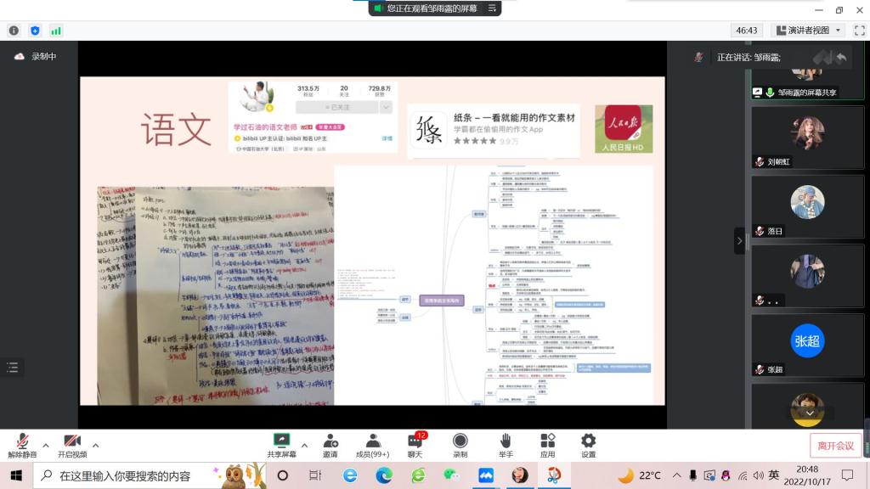
Task: Toggle recording with 录制 button
Action: [x=460, y=445]
